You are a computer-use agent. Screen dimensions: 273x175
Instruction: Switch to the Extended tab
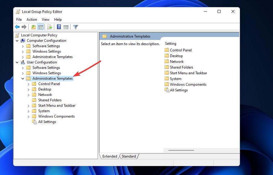click(x=110, y=156)
